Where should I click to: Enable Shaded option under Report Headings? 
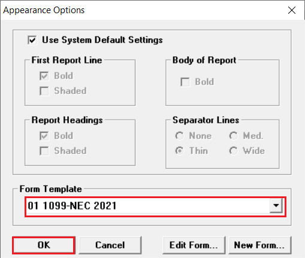[x=44, y=151]
